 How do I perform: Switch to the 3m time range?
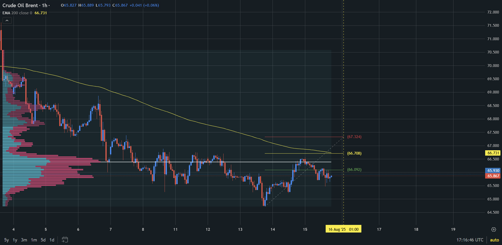[24, 240]
